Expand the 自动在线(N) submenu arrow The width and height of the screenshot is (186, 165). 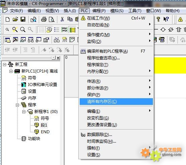(x=150, y=24)
